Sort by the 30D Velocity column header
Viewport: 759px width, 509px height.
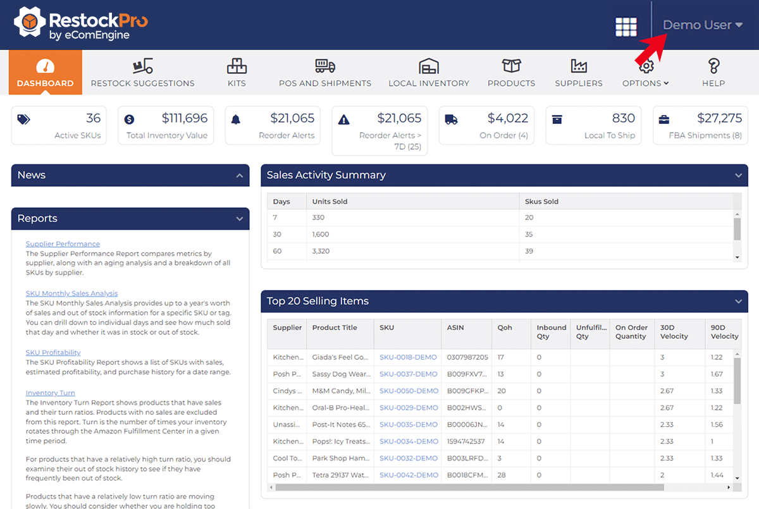pos(674,332)
